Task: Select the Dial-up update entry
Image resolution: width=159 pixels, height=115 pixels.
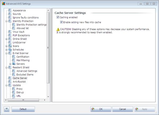Action: pyautogui.click(x=20, y=92)
